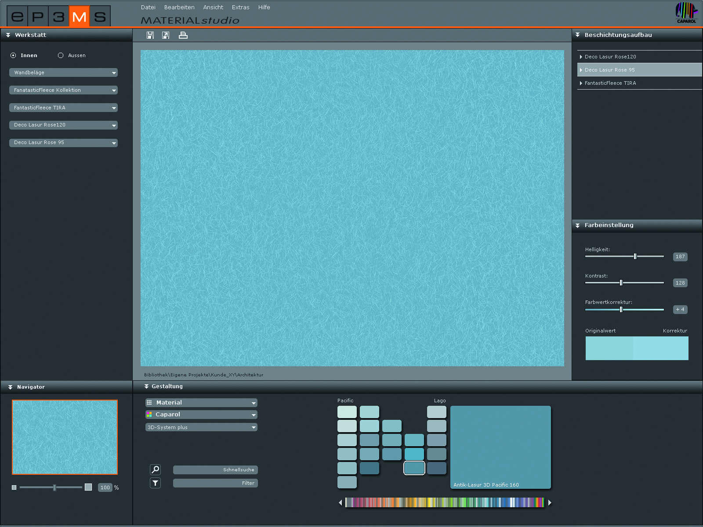
Task: Click the save floppy disk icon
Action: pyautogui.click(x=150, y=35)
